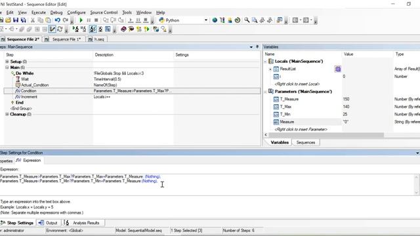The image size is (420, 236).
Task: Select the T_Max parameter
Action: click(x=285, y=107)
